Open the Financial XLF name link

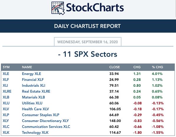pos(33,80)
